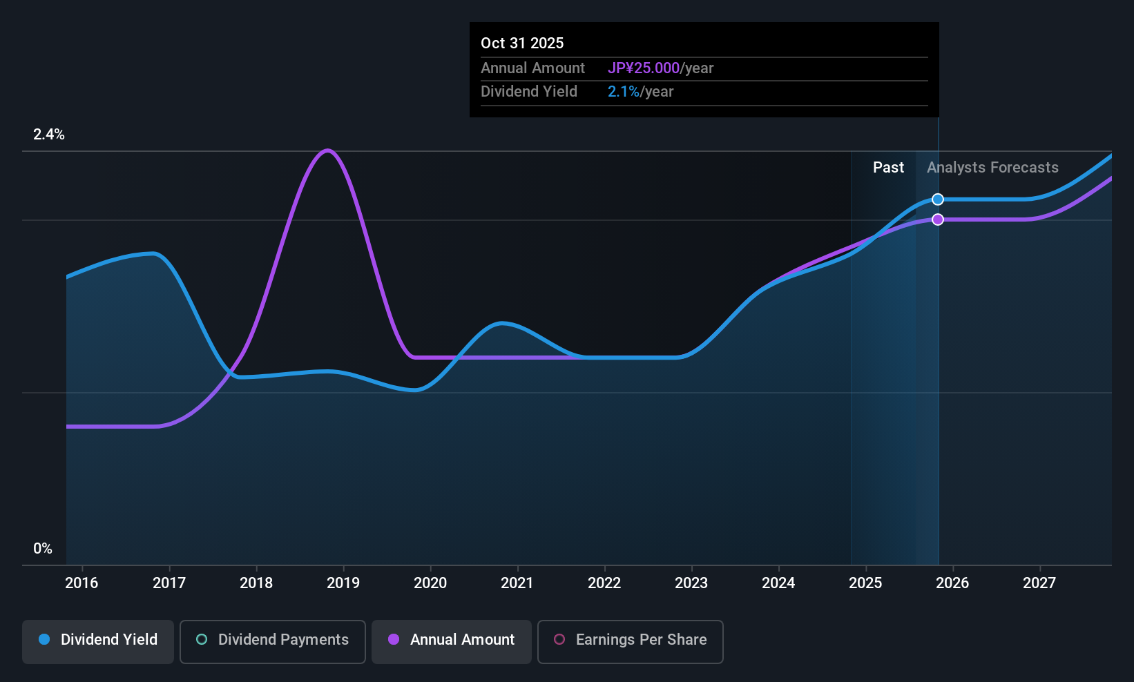
Task: Click the purple Annual Amount peak near 2019
Action: click(x=327, y=150)
